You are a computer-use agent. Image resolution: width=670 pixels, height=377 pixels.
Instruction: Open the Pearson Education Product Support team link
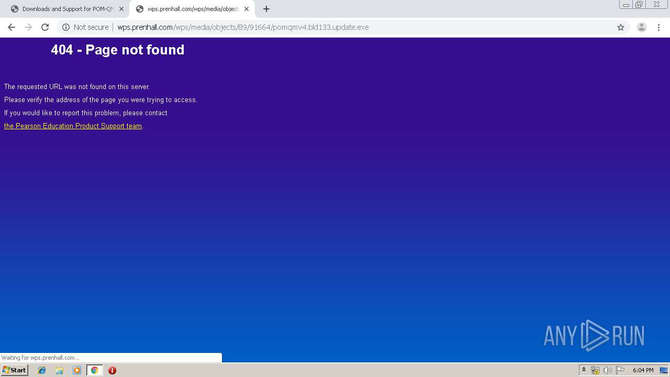[73, 126]
